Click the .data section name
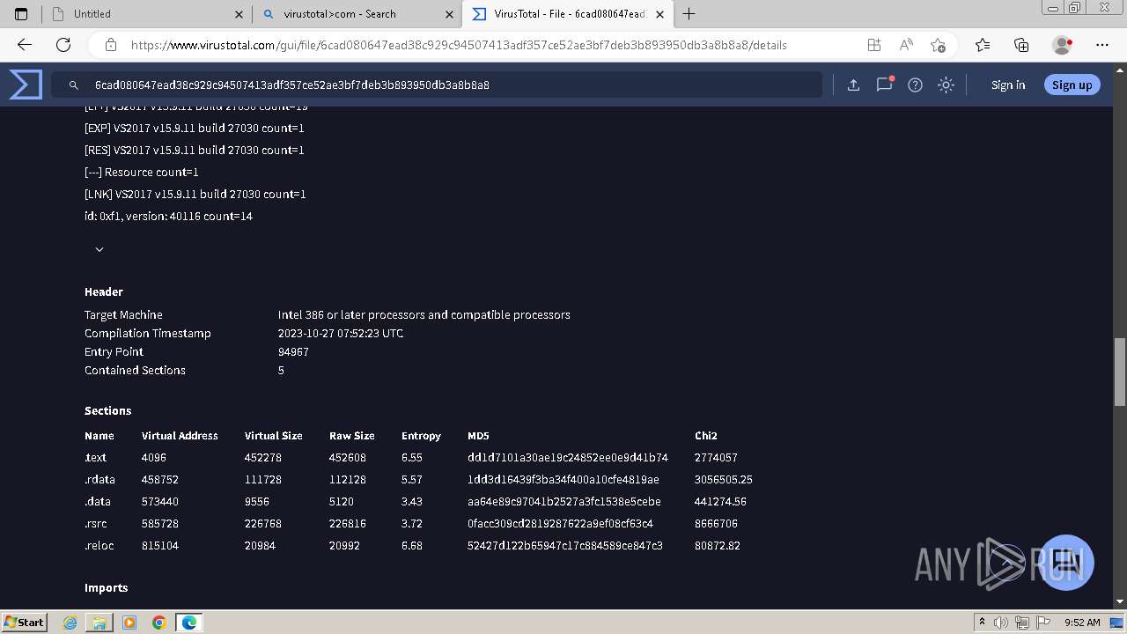 [x=98, y=502]
